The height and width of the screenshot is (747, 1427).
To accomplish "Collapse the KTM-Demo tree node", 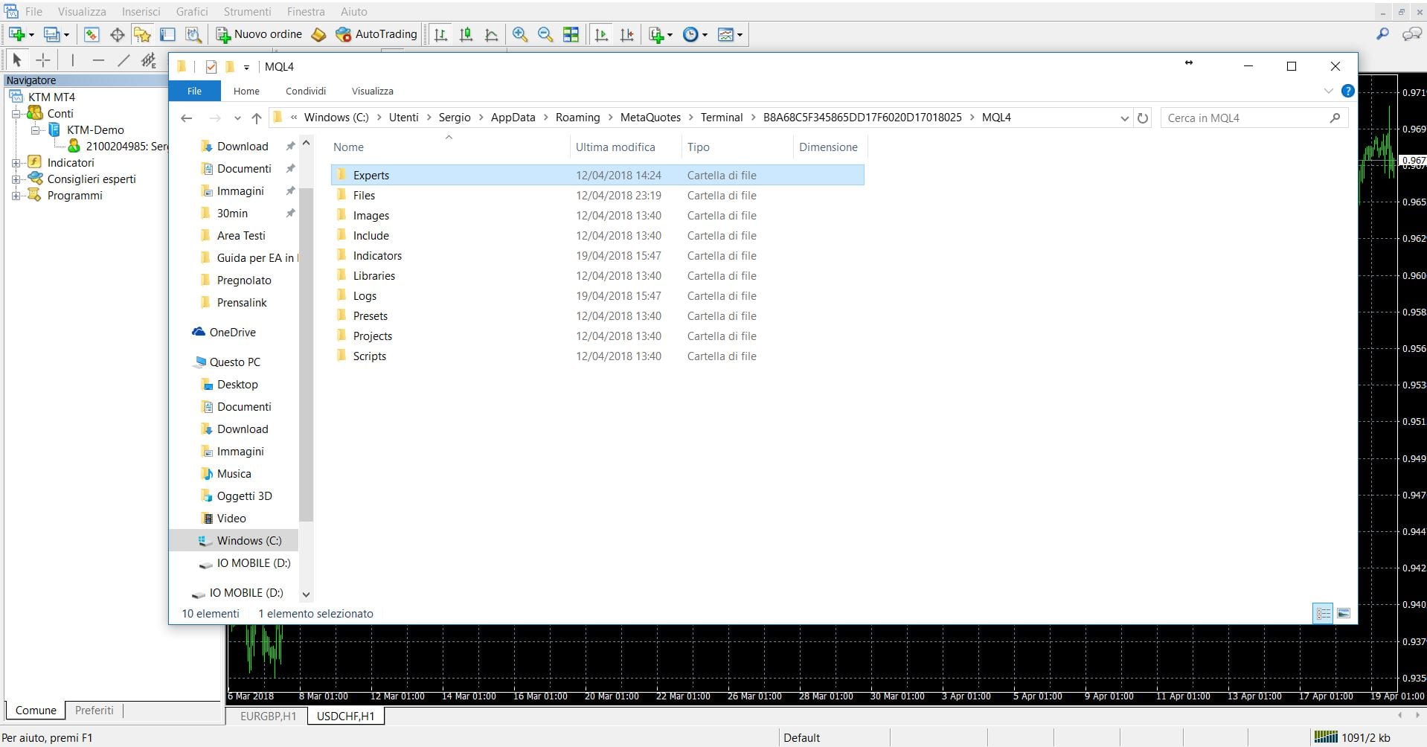I will click(35, 130).
